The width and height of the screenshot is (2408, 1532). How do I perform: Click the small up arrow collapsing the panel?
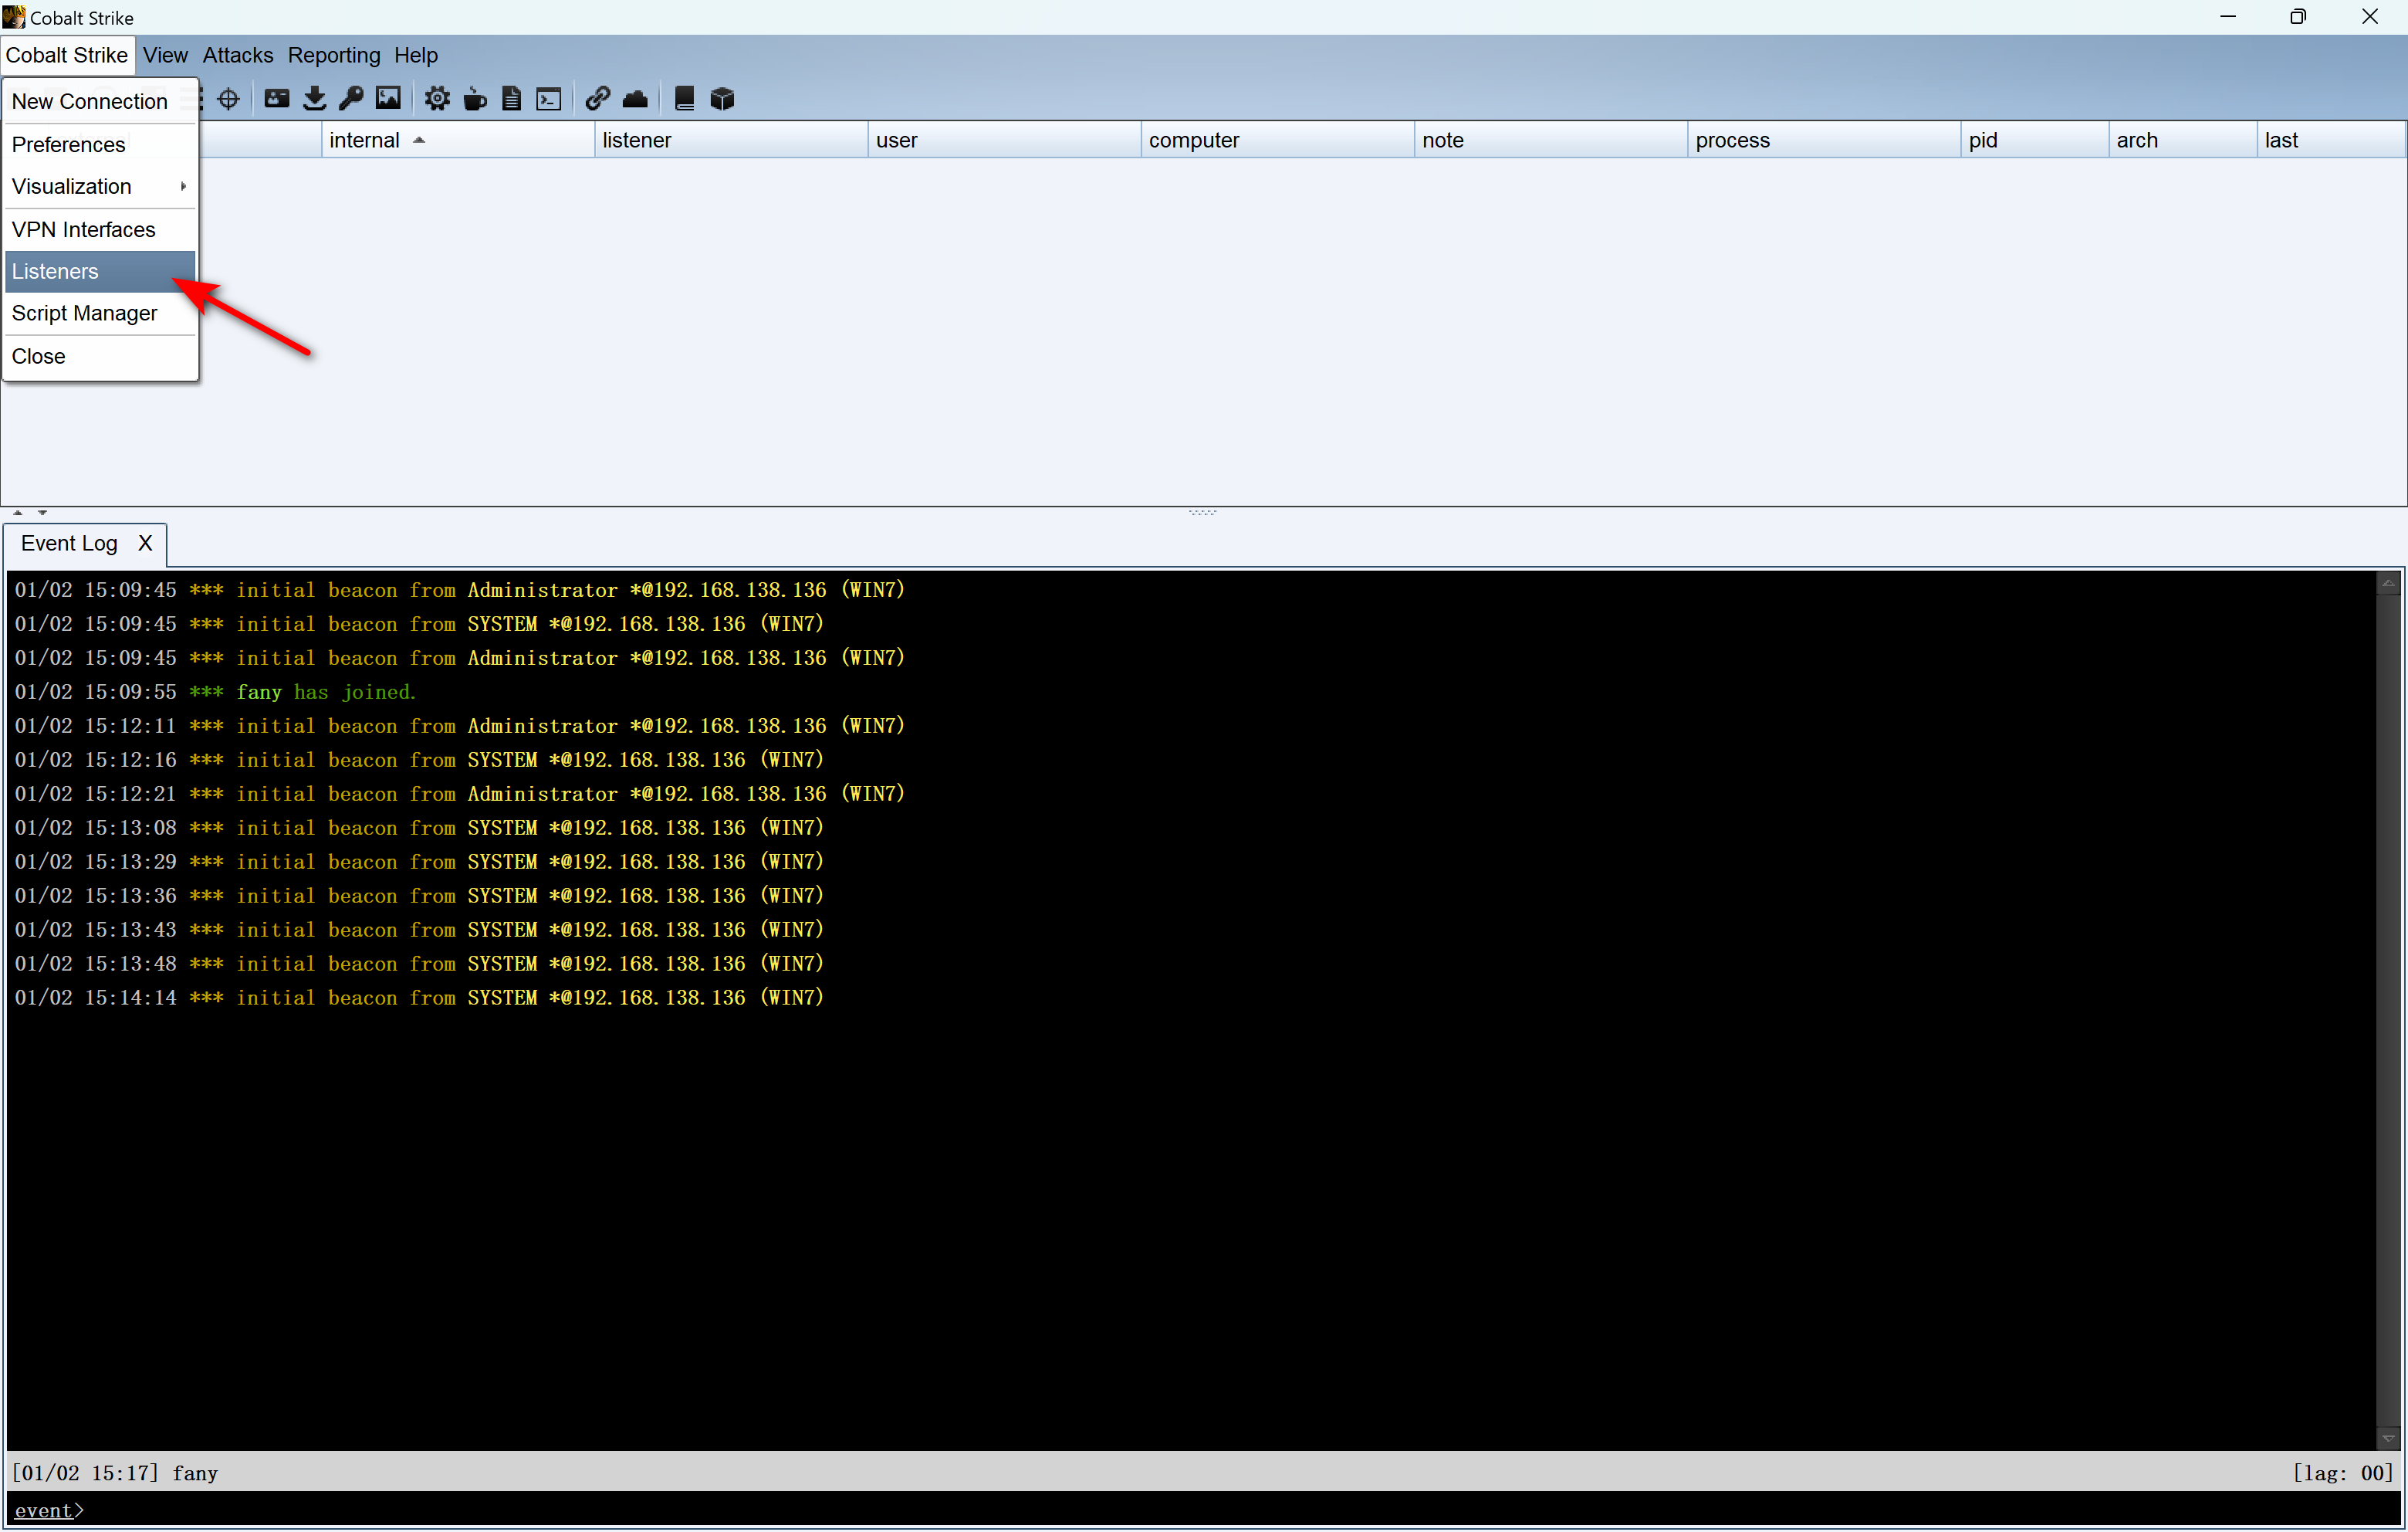17,511
